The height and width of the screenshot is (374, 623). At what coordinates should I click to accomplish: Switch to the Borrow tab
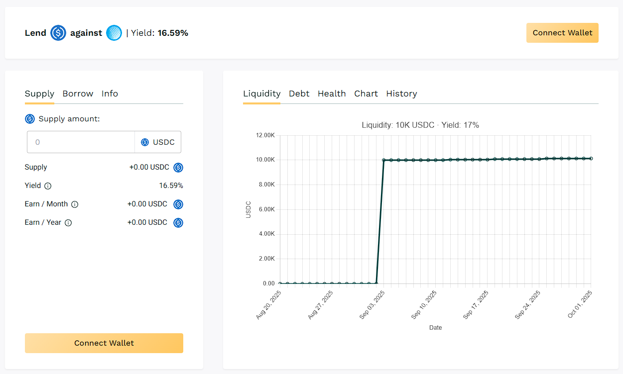(x=78, y=93)
